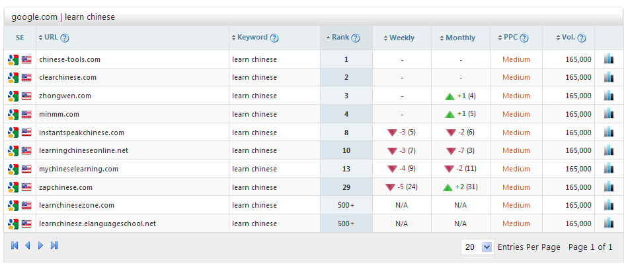Image resolution: width=626 pixels, height=269 pixels.
Task: Click Google icon in minmm.com row
Action: [x=13, y=114]
